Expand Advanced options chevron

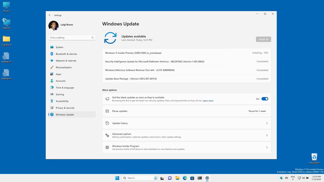[x=267, y=135]
